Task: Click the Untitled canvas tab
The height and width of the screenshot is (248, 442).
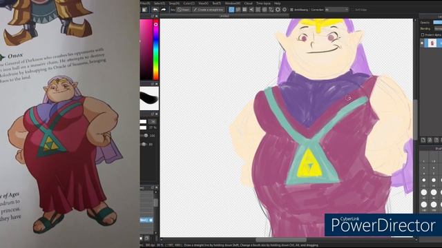Action: coord(224,16)
